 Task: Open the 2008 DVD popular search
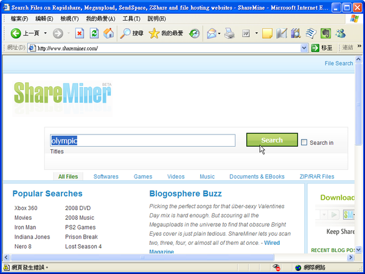pyautogui.click(x=78, y=208)
